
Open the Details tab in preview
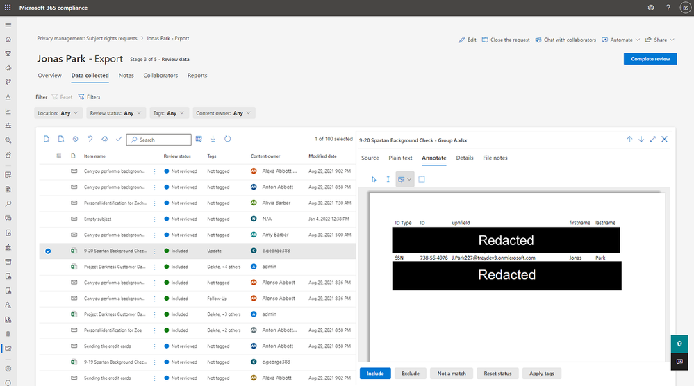465,158
